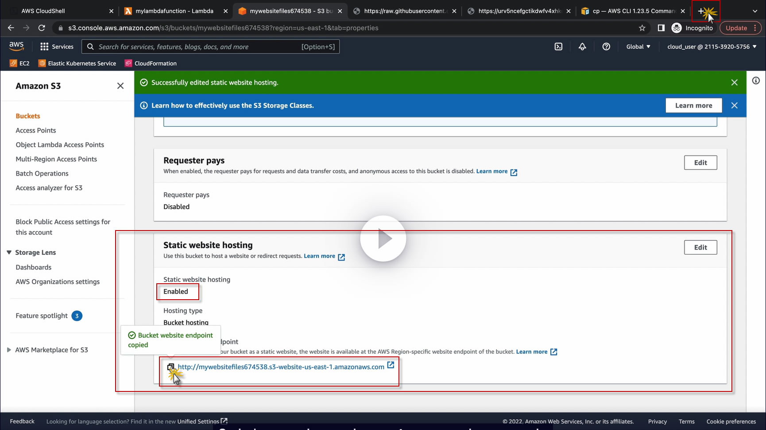The width and height of the screenshot is (766, 430).
Task: Open the CloudFormation shortcut
Action: (x=151, y=63)
